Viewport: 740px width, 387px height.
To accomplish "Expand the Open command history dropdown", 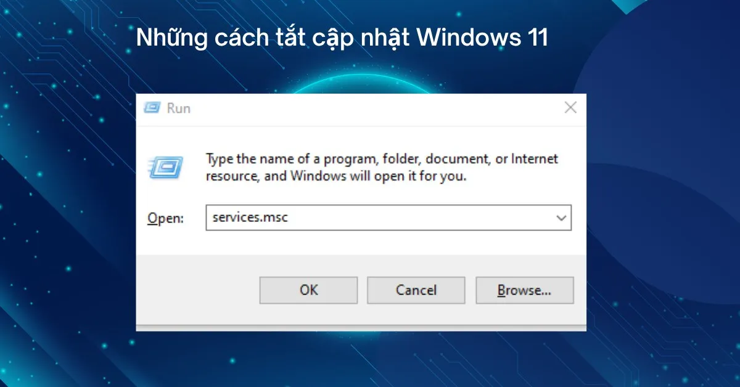I will (x=561, y=218).
